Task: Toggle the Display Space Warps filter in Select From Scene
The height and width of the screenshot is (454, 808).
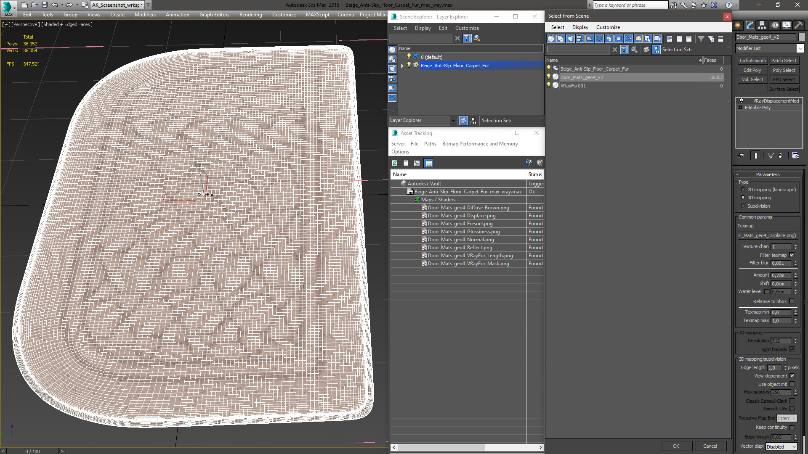Action: coord(599,39)
